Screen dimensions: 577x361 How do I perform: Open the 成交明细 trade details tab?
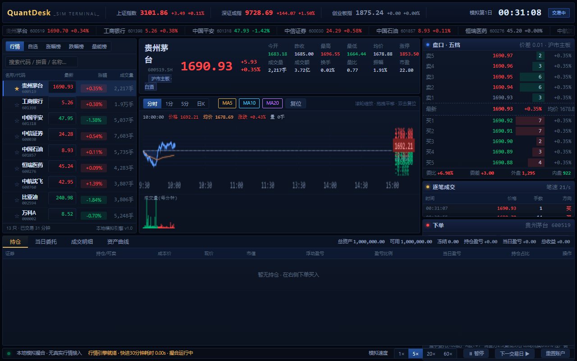pyautogui.click(x=82, y=241)
